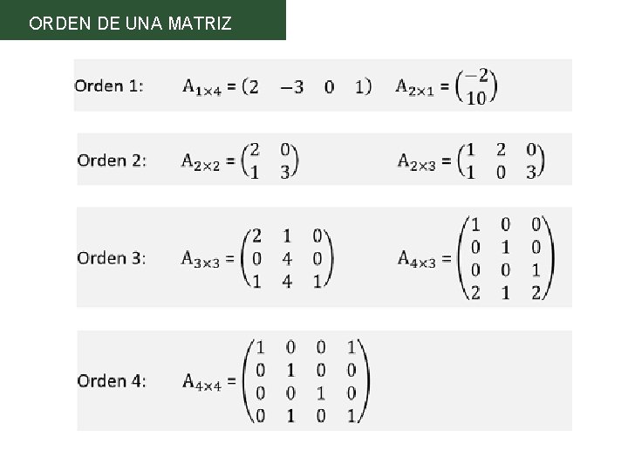Click the bottom-right 3 of the 2×2 matrix

click(284, 173)
